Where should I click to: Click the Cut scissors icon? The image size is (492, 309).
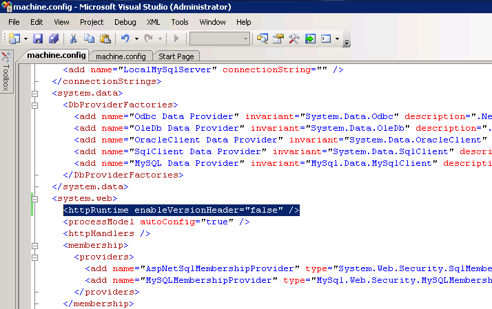tap(74, 39)
